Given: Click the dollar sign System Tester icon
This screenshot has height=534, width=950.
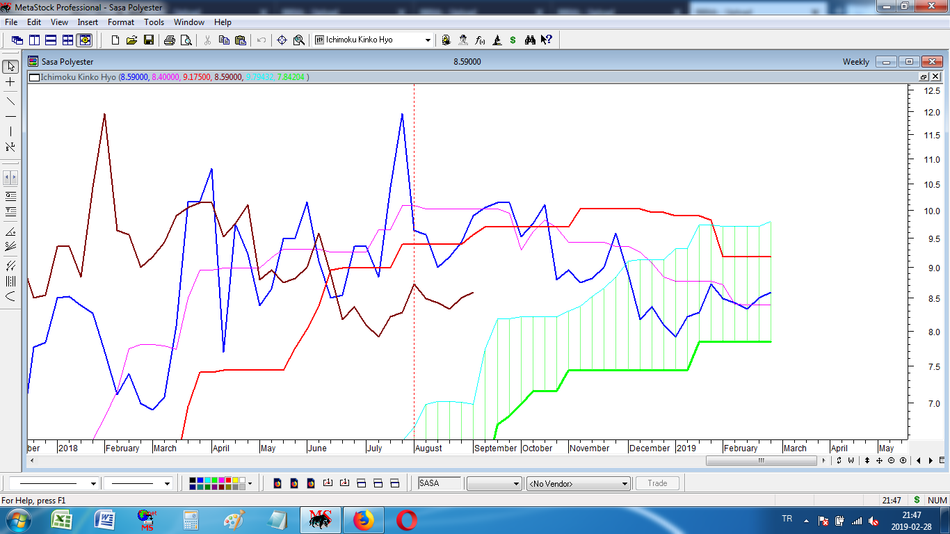Looking at the screenshot, I should [513, 40].
